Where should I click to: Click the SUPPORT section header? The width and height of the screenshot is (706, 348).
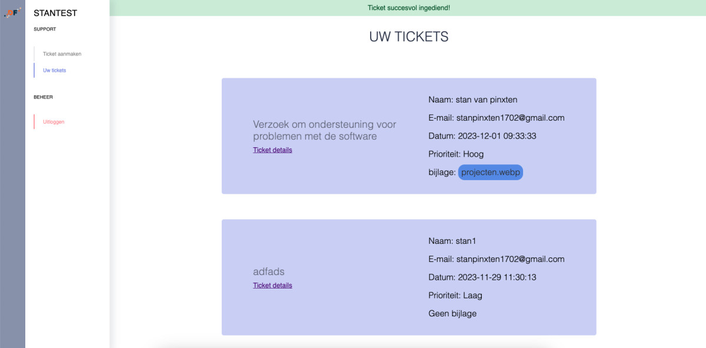(45, 29)
